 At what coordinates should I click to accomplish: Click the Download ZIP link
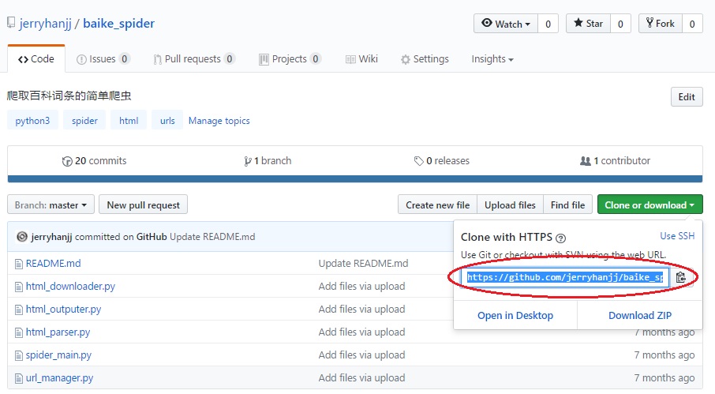639,316
